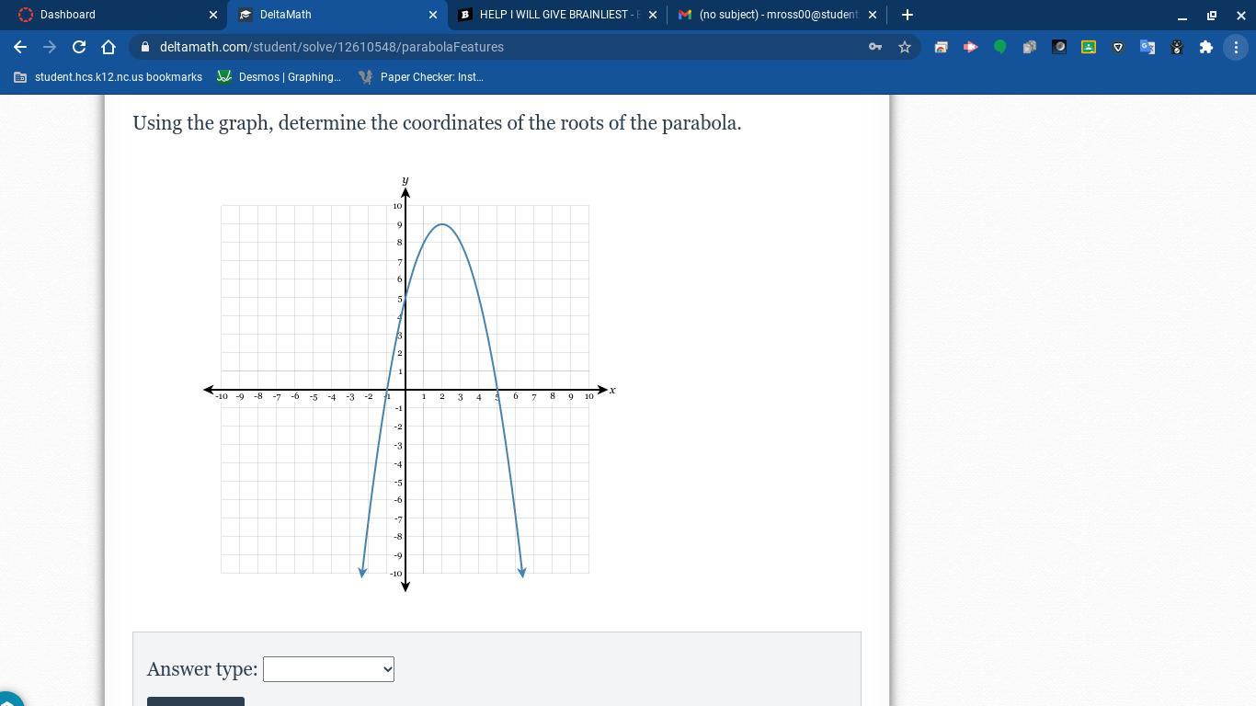Click the pink arrow extension icon
The height and width of the screenshot is (706, 1256).
(x=970, y=47)
